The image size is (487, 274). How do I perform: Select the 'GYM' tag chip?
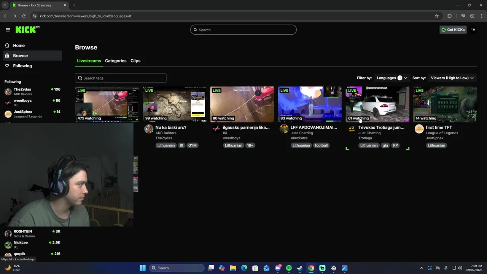(193, 145)
